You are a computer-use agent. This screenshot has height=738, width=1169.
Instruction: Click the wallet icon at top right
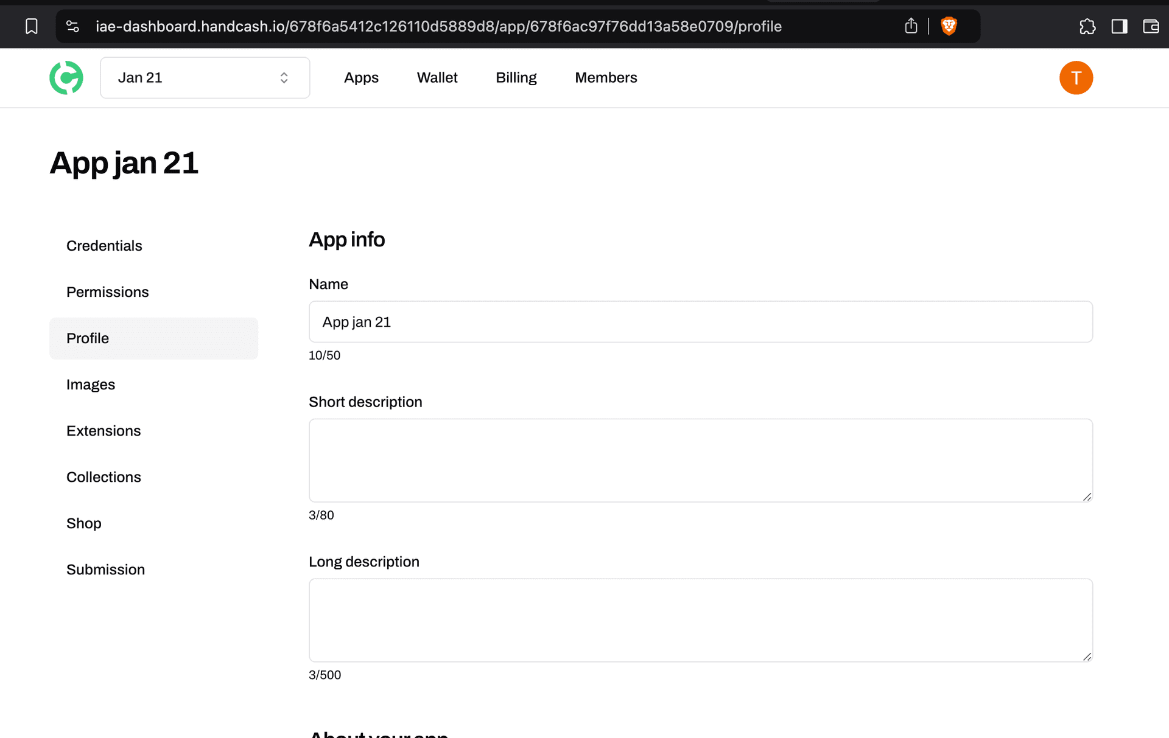1151,26
